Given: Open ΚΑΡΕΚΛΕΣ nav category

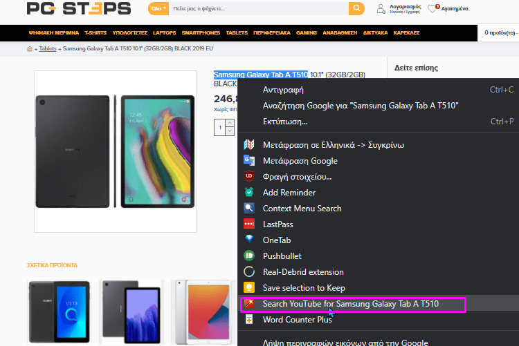Looking at the screenshot, I should (x=406, y=32).
